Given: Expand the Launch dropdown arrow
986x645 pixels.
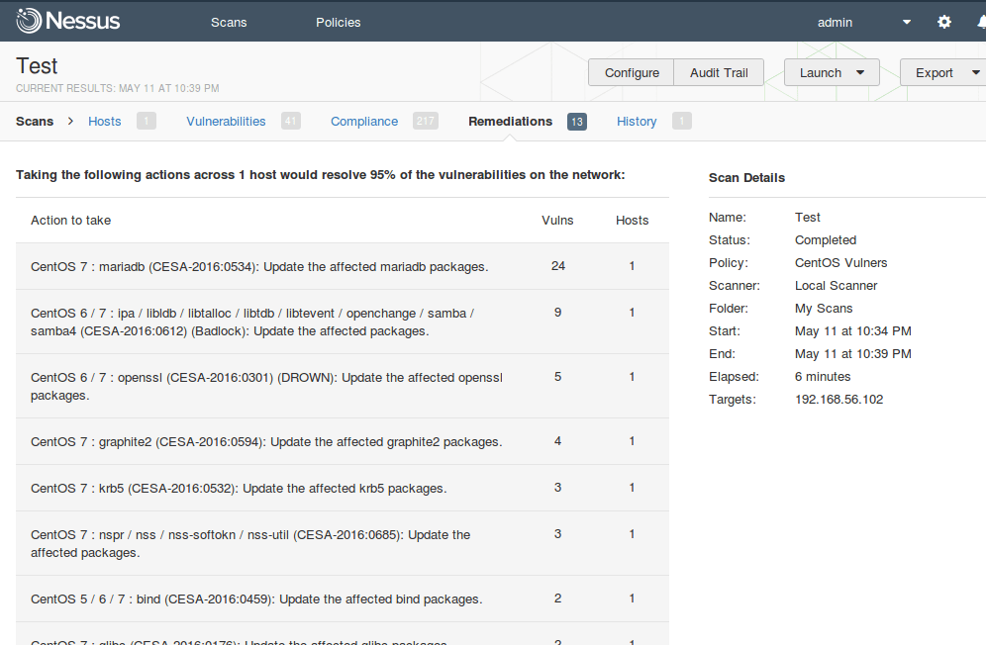Looking at the screenshot, I should [860, 71].
